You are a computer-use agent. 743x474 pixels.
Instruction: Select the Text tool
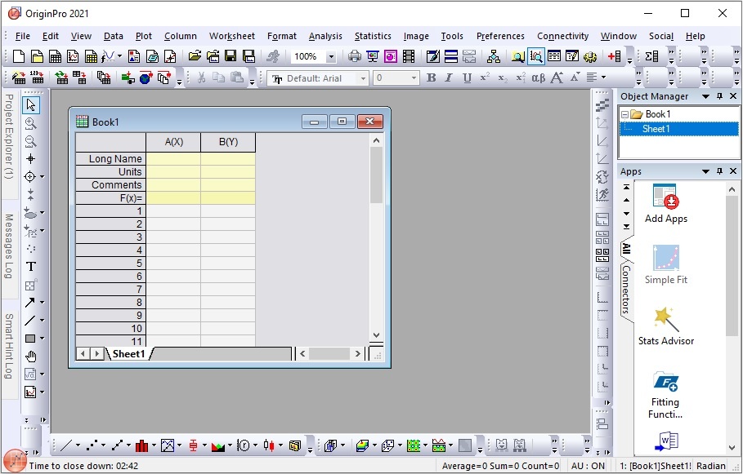pyautogui.click(x=31, y=267)
